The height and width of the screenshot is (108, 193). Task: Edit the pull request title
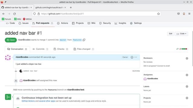pos(170,34)
